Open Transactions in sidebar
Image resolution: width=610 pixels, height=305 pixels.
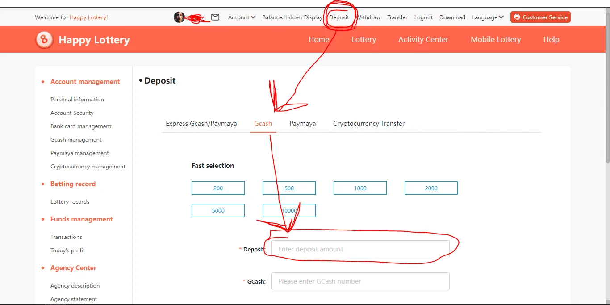[x=66, y=237]
